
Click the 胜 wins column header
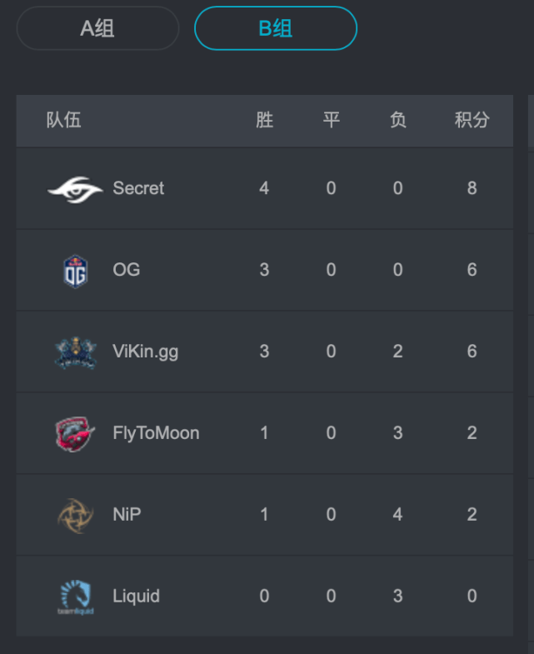pos(264,120)
